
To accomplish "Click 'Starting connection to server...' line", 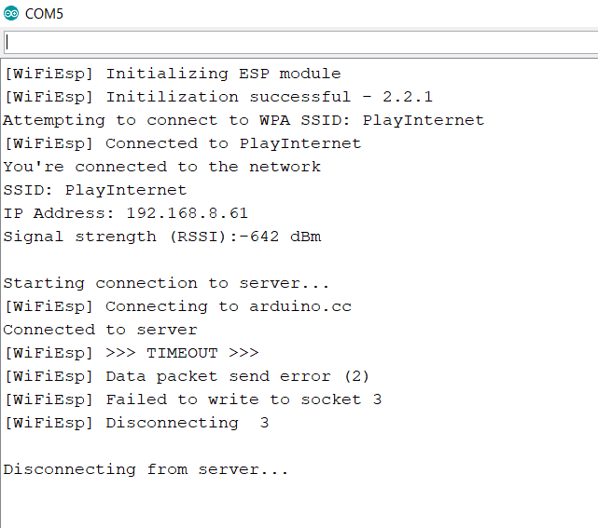I will pyautogui.click(x=166, y=284).
